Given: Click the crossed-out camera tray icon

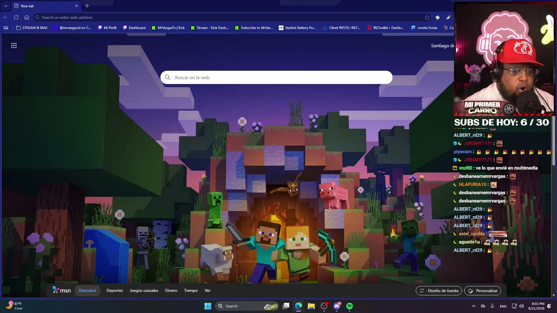Looking at the screenshot, I should point(483,306).
